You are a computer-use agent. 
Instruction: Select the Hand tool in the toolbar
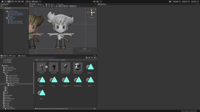(x=2, y=1)
